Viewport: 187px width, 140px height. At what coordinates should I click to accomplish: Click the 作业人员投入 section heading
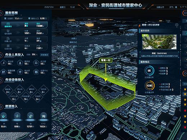click(x=14, y=55)
